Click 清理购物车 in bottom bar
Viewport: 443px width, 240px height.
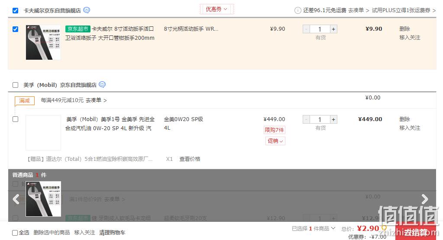[x=112, y=232]
